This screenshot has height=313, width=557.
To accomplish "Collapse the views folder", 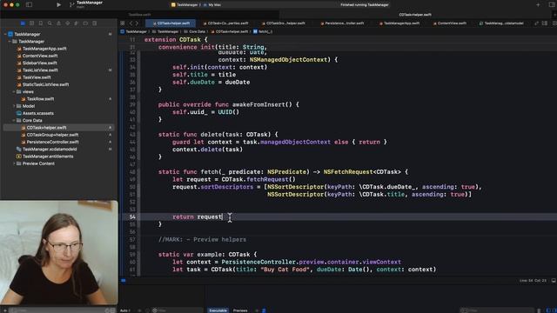I will (14, 91).
